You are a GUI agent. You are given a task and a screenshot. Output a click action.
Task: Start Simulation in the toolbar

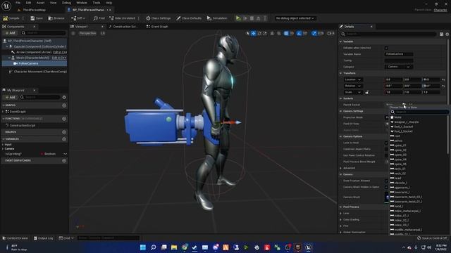point(217,18)
